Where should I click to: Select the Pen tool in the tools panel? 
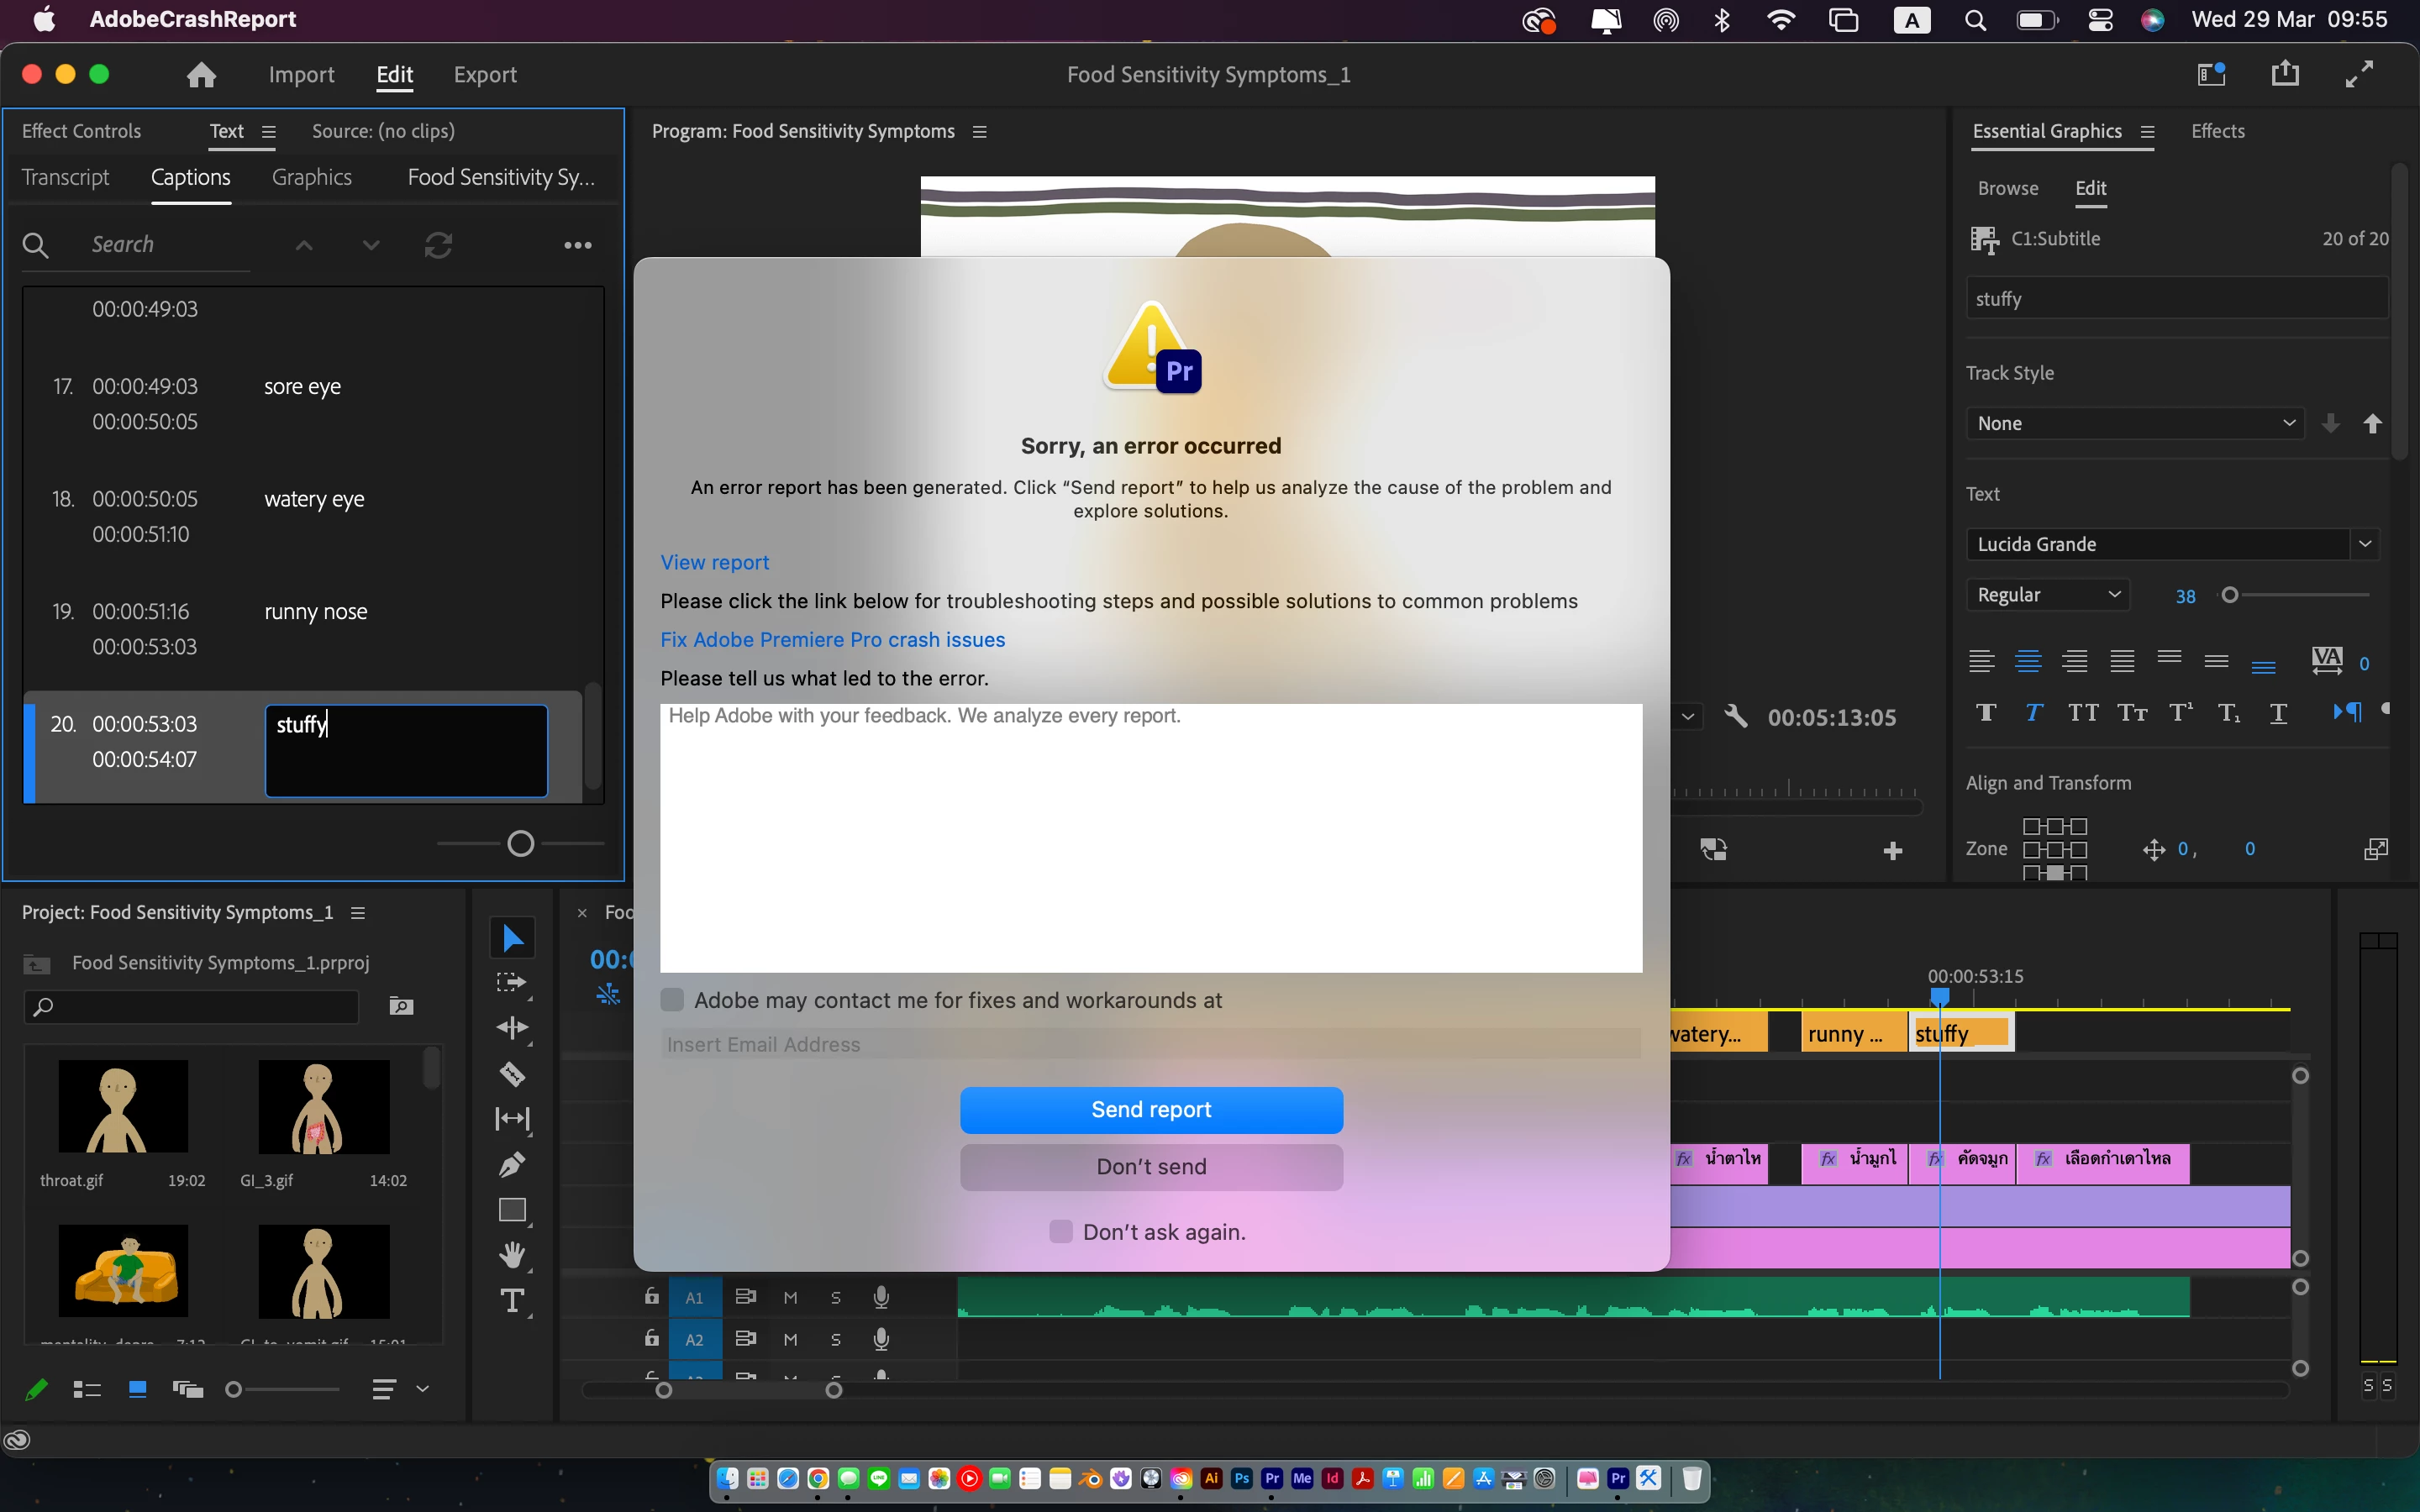[512, 1164]
